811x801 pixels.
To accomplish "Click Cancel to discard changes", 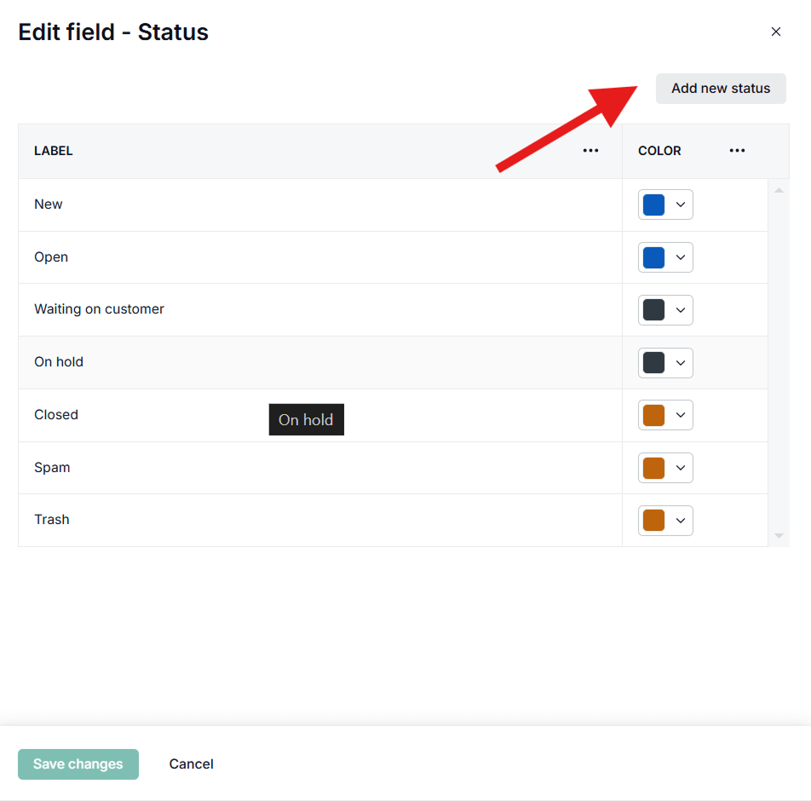I will tap(191, 764).
